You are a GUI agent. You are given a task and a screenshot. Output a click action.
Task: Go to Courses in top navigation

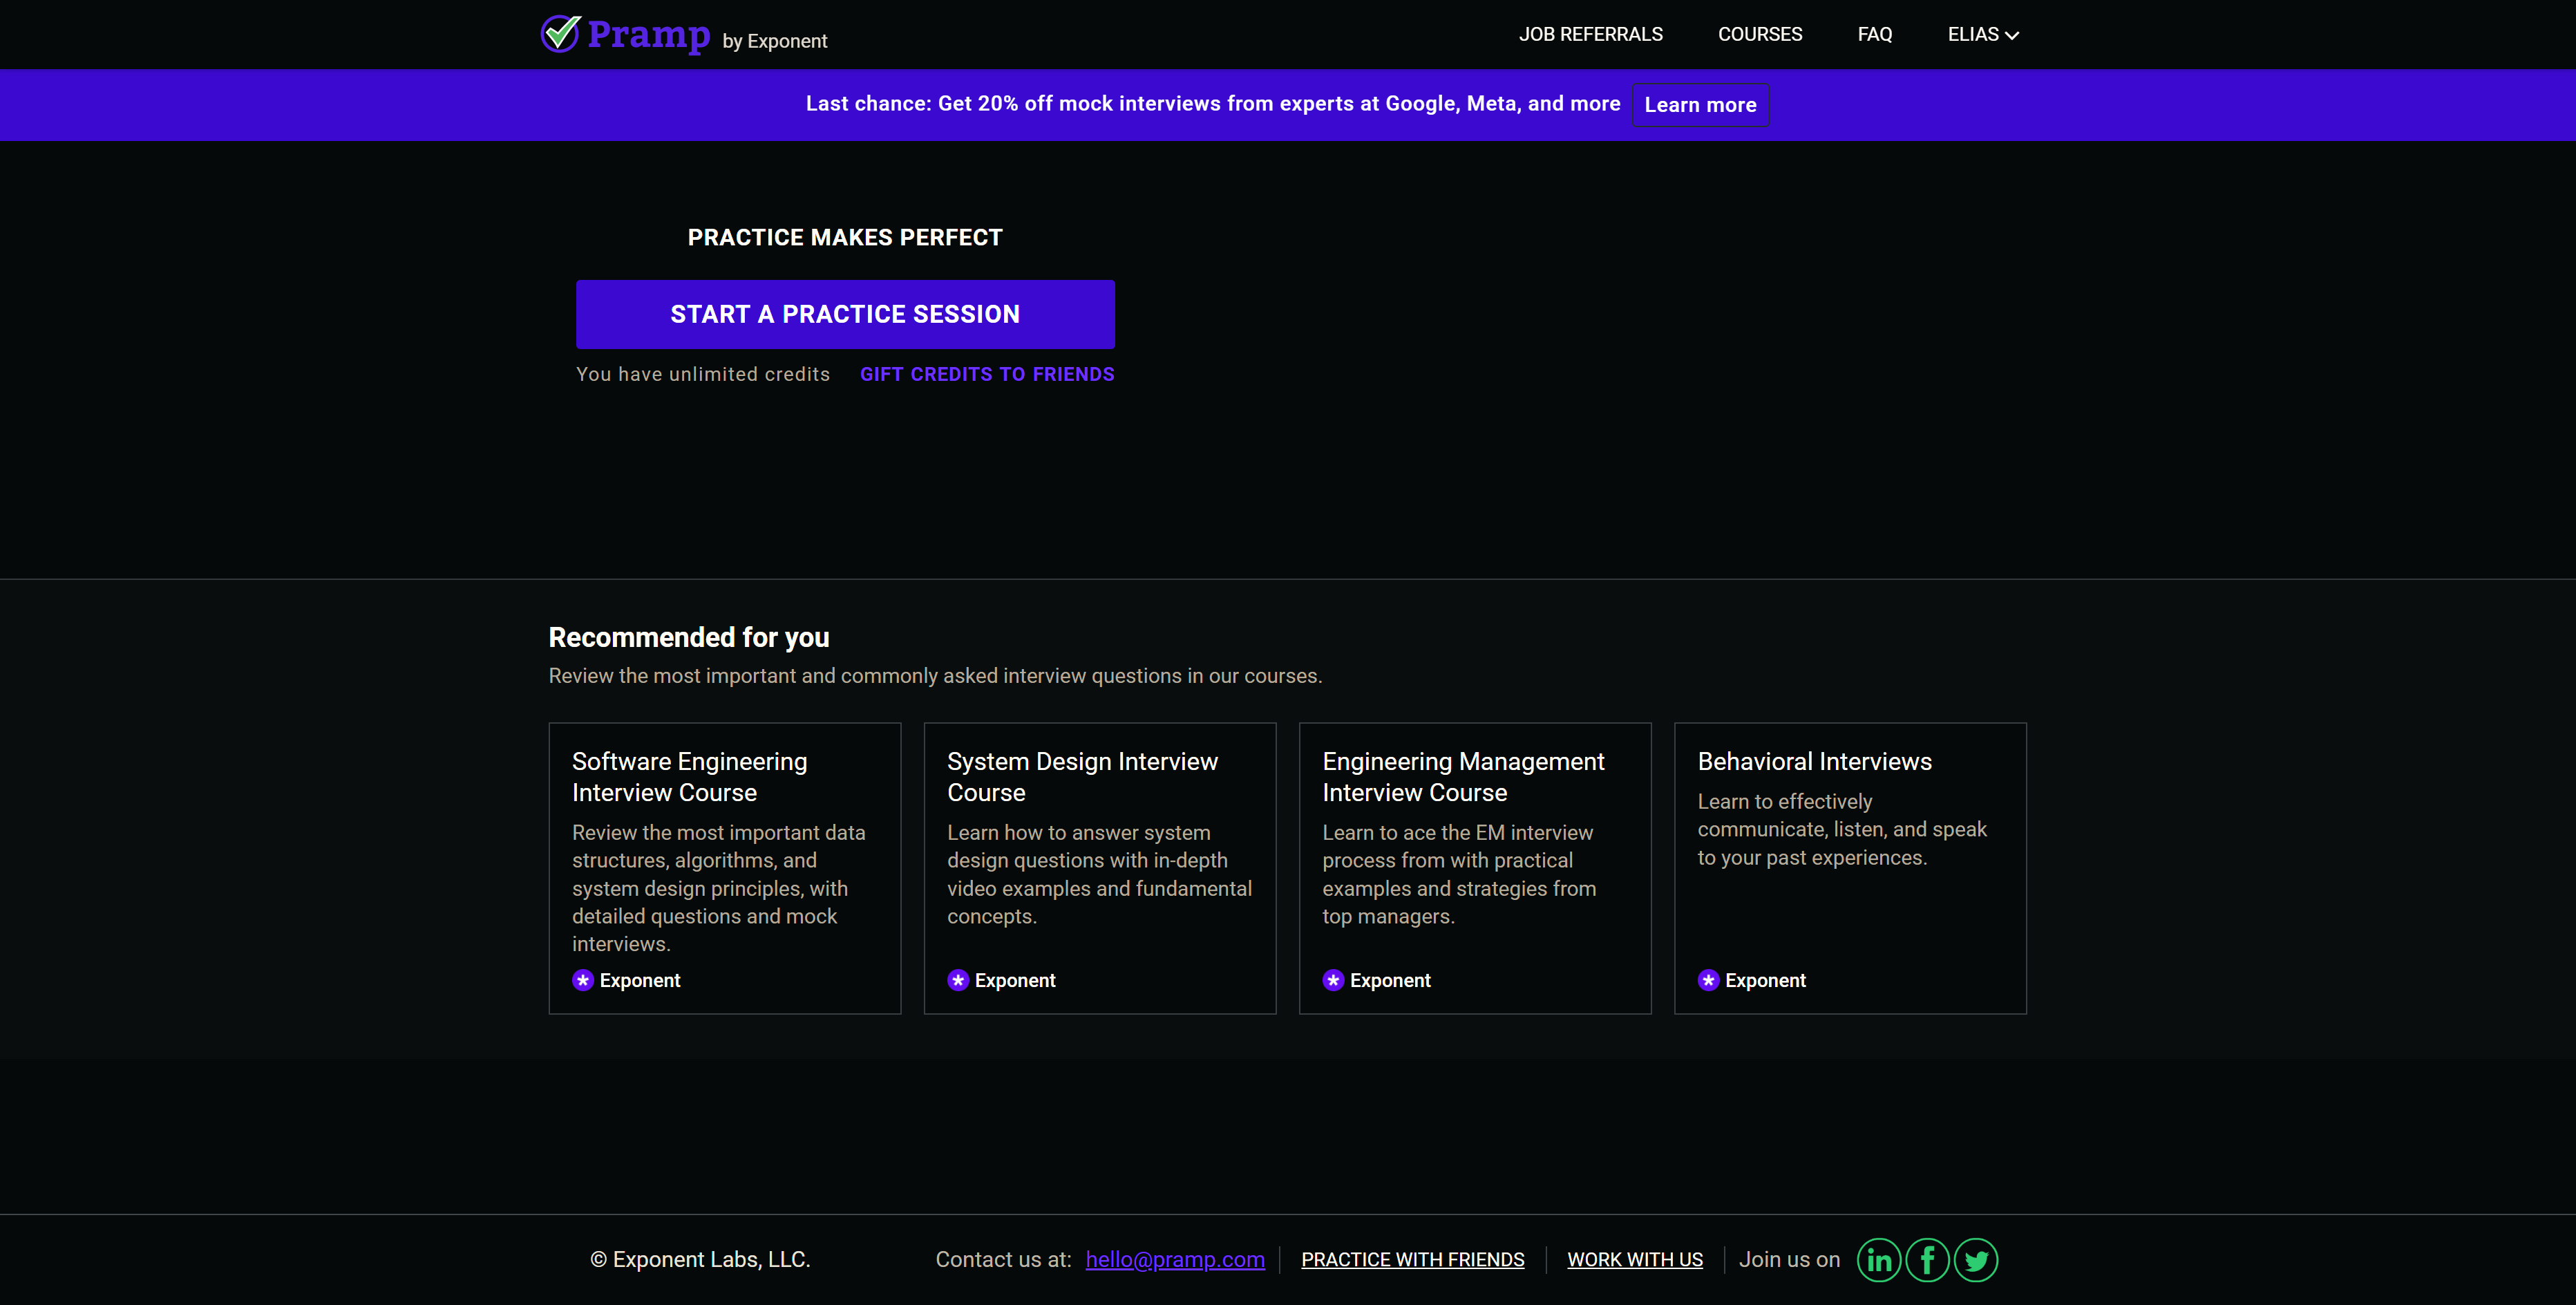(1760, 34)
